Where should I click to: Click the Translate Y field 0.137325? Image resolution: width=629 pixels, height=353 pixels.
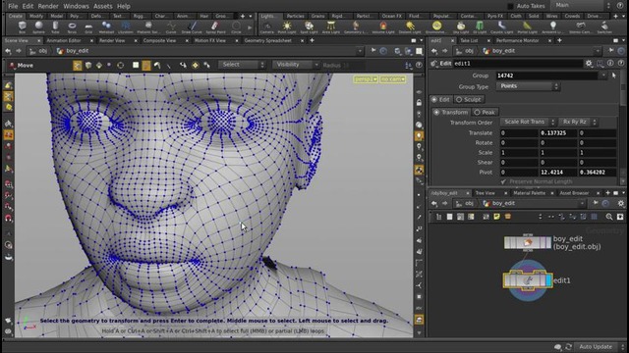(557, 133)
